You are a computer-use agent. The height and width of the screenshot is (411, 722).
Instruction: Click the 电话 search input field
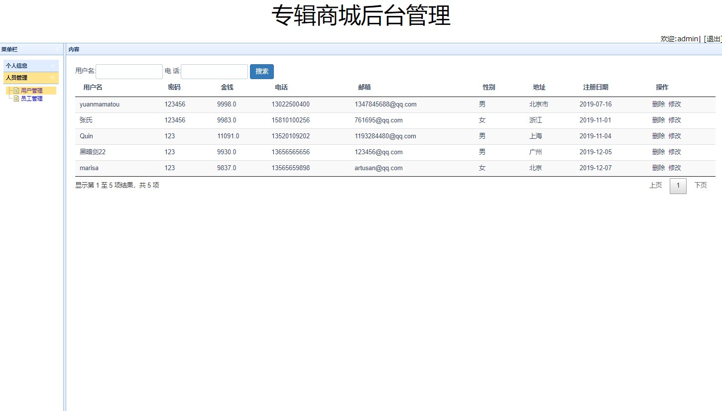pyautogui.click(x=214, y=71)
